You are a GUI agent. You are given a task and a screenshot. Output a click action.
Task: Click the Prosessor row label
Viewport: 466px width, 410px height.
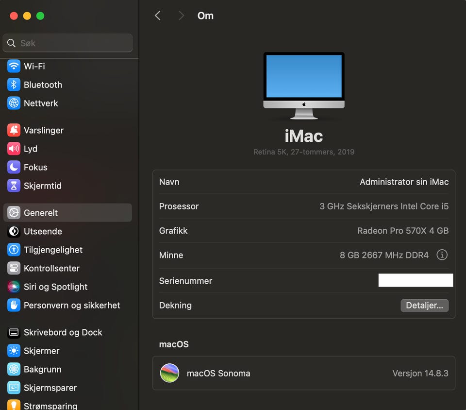pos(179,206)
